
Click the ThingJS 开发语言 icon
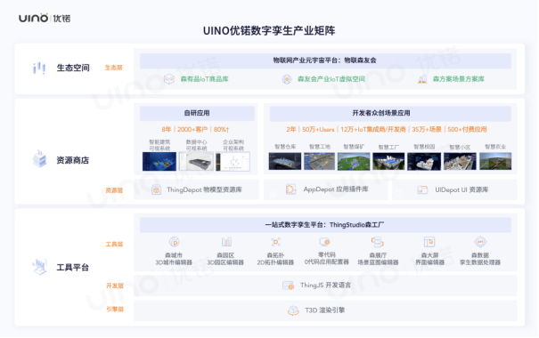click(288, 286)
